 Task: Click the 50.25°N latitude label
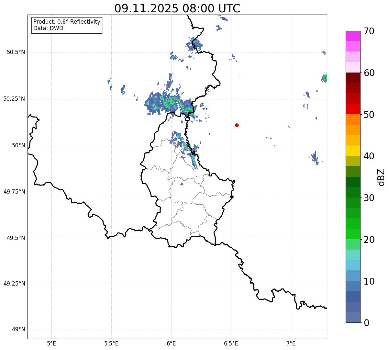coord(14,99)
